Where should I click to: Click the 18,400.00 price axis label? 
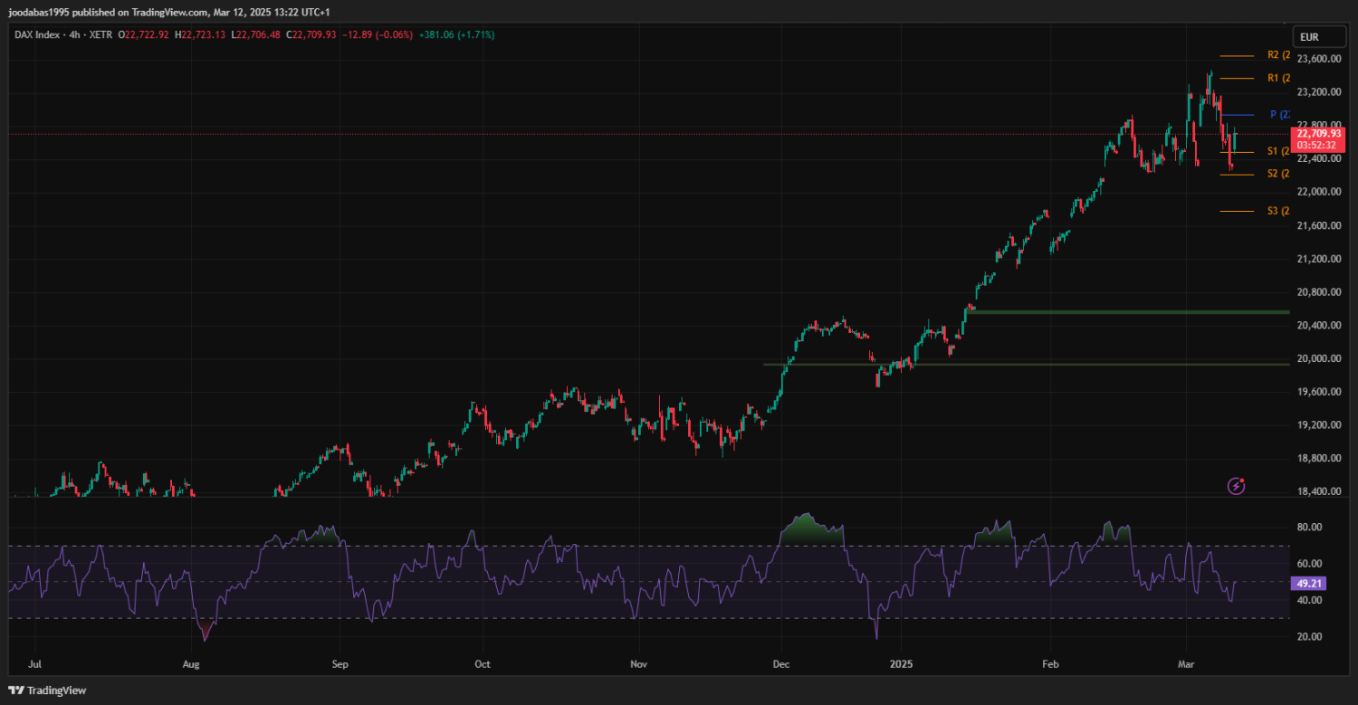pyautogui.click(x=1318, y=491)
